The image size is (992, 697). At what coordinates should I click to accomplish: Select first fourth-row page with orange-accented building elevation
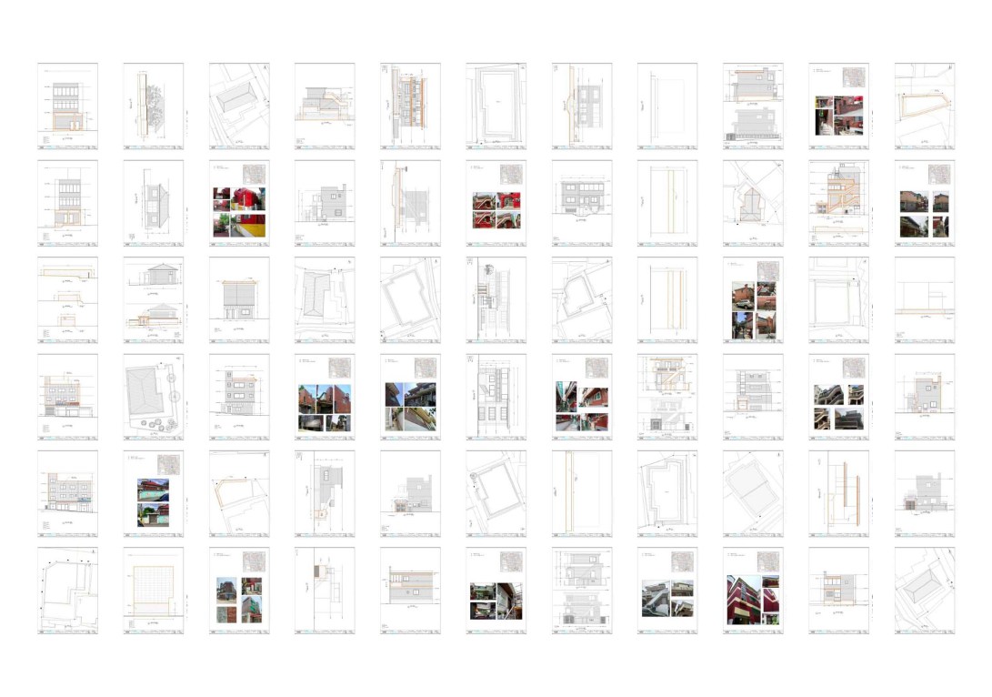coord(67,398)
